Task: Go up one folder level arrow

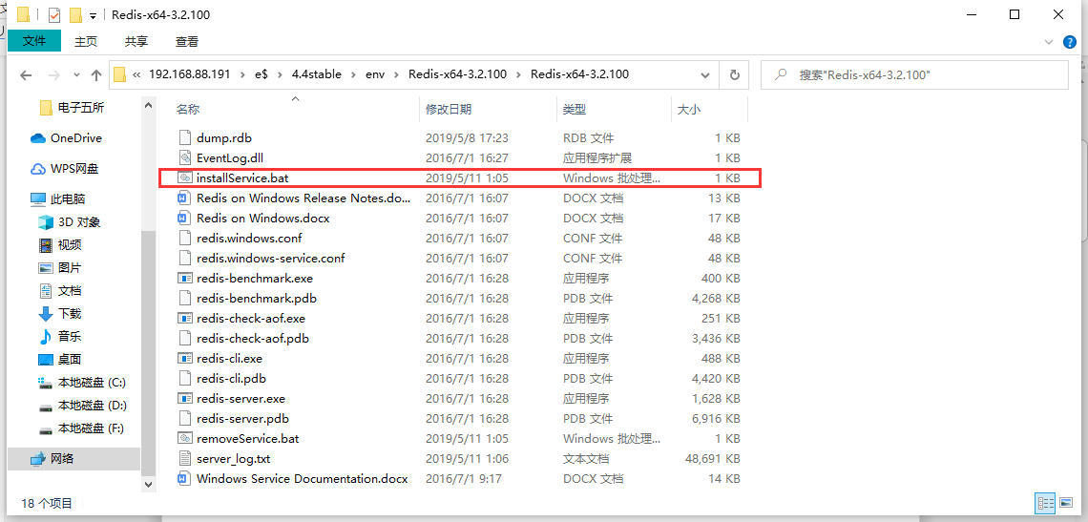Action: pyautogui.click(x=95, y=75)
